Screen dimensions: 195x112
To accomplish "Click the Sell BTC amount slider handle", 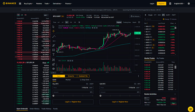I will tap(100, 96).
